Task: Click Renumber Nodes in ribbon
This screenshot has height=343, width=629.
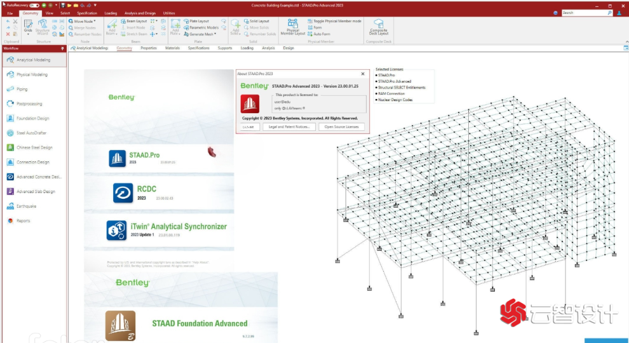Action: tap(85, 34)
